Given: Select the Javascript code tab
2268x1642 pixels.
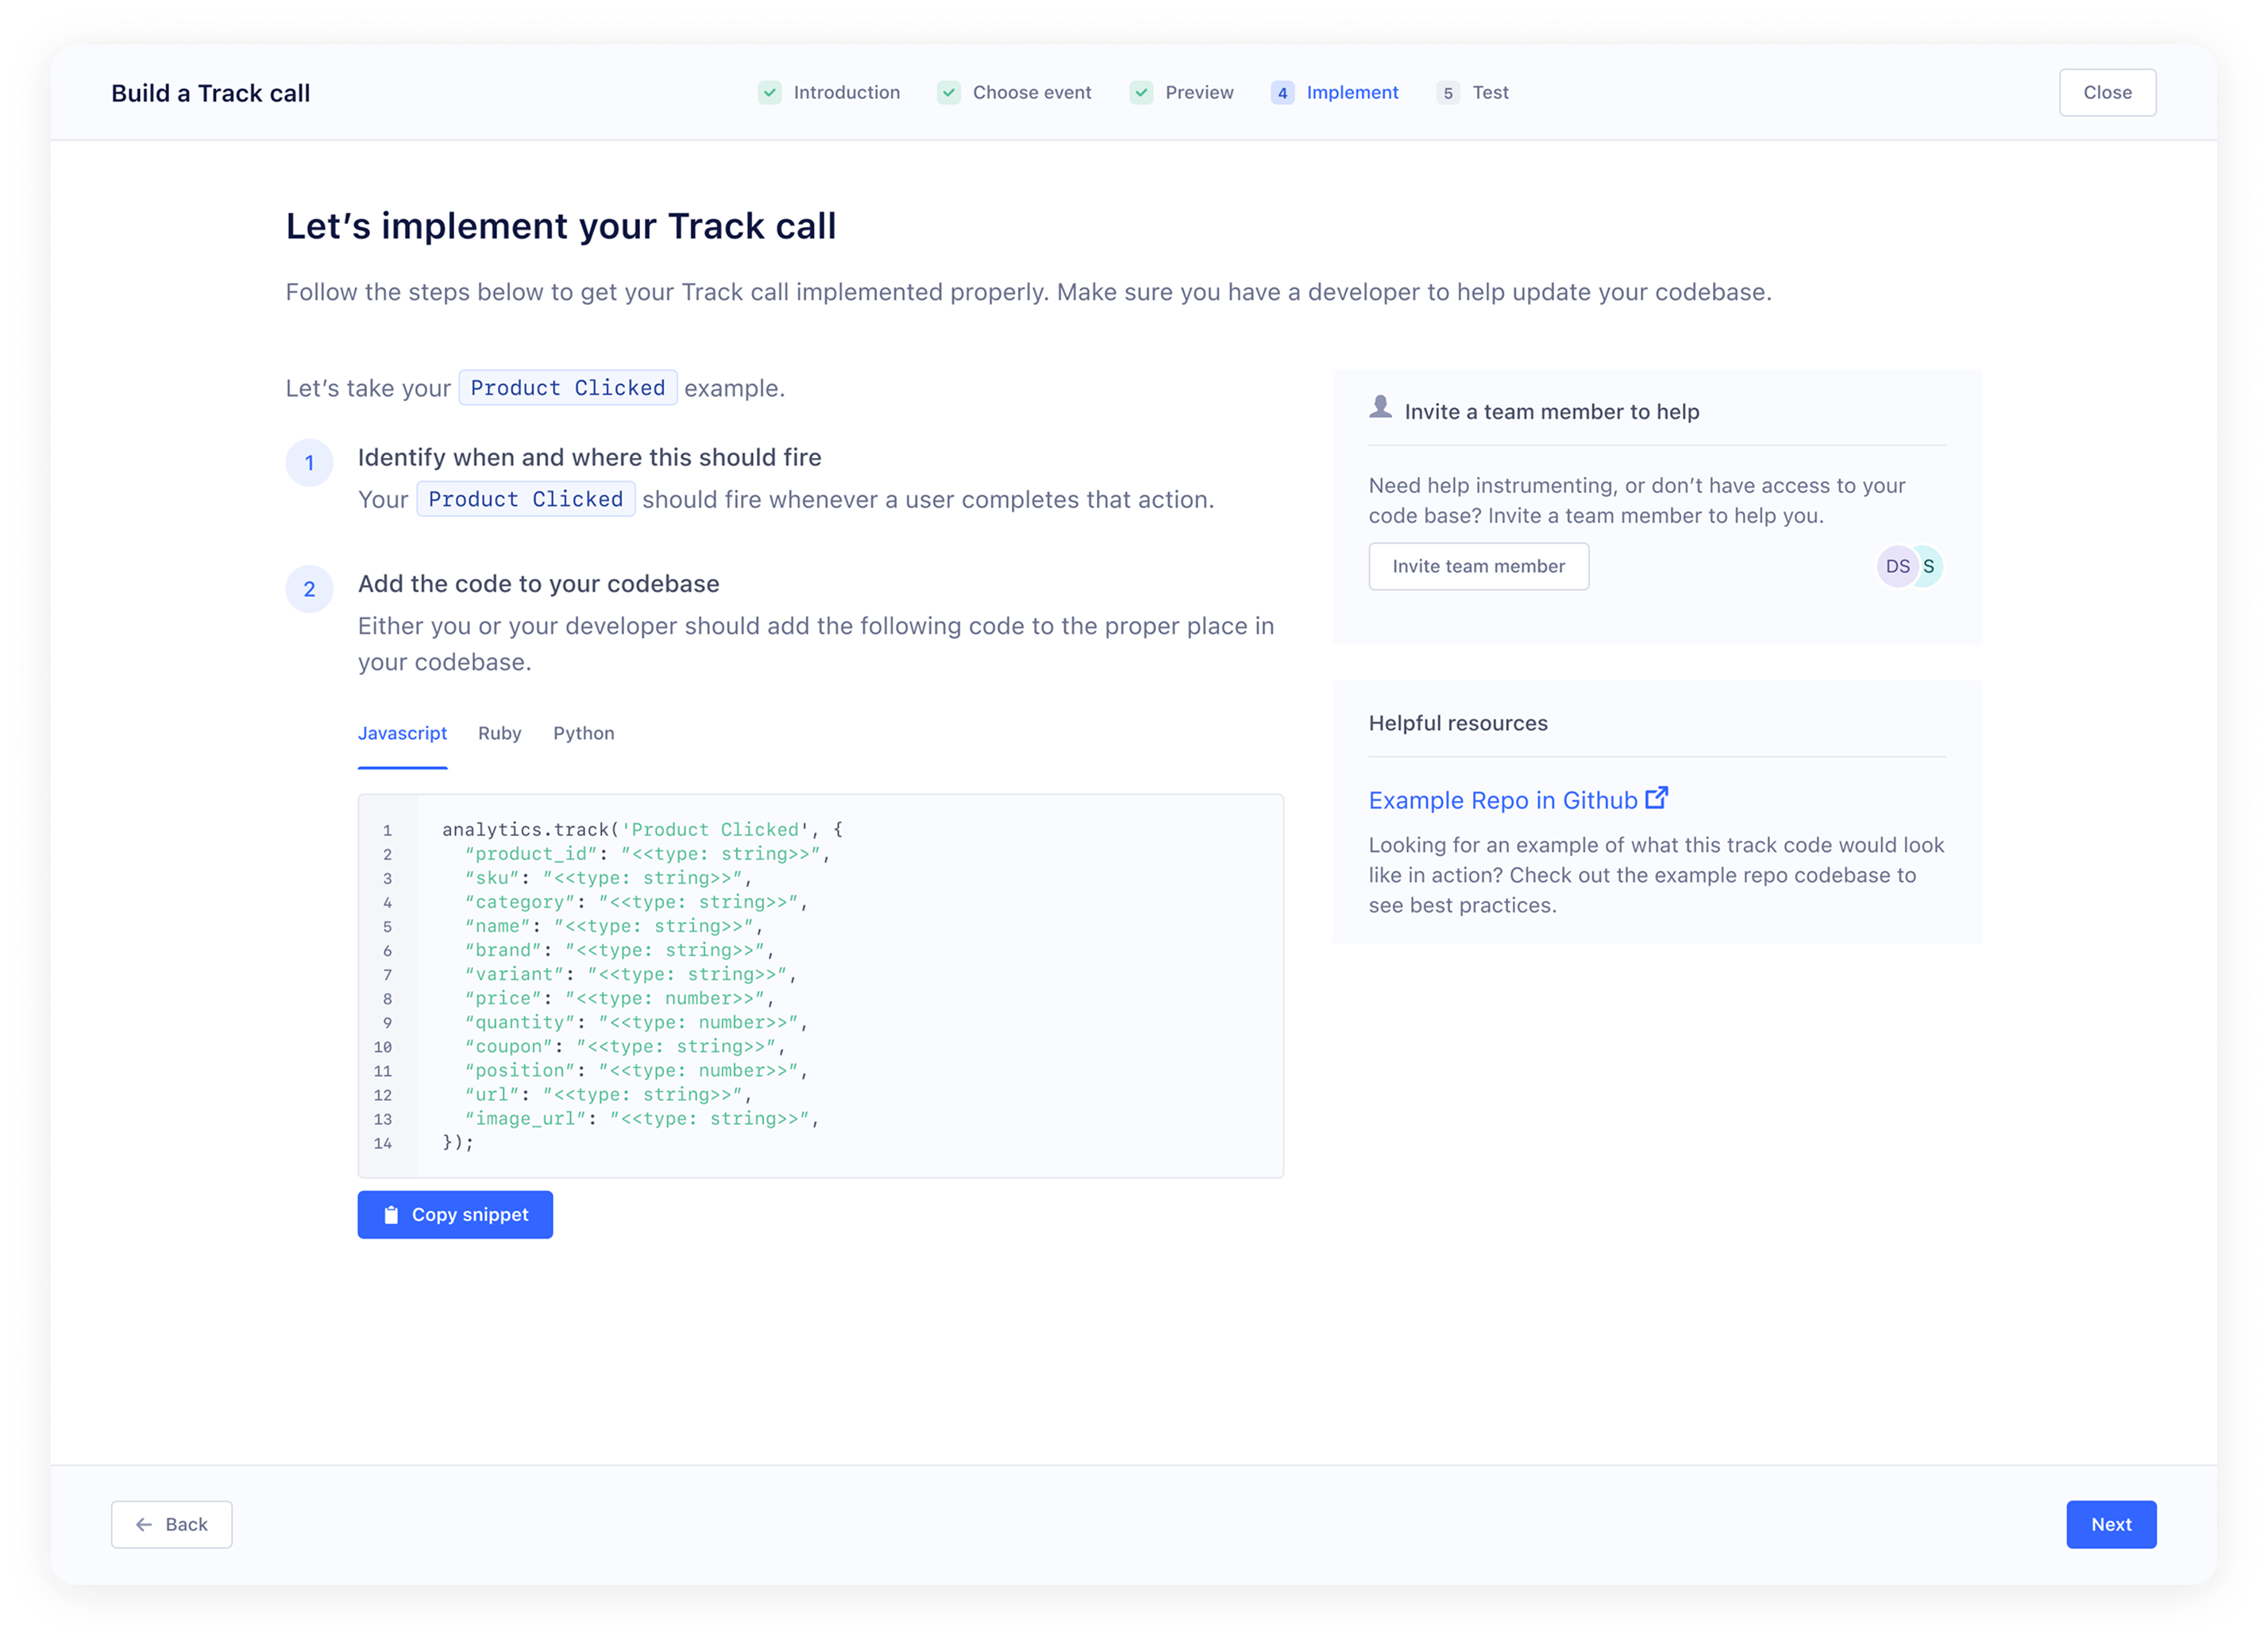Looking at the screenshot, I should tap(402, 733).
